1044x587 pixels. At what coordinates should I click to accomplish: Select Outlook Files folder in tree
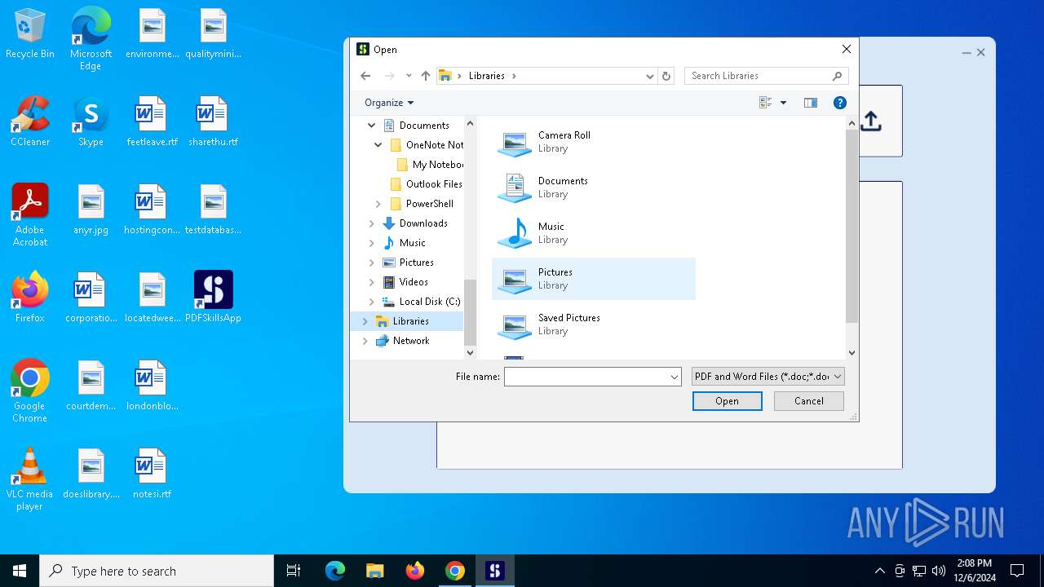click(x=426, y=184)
